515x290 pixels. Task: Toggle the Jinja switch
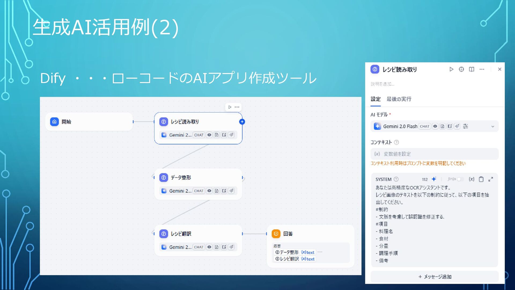pyautogui.click(x=460, y=179)
